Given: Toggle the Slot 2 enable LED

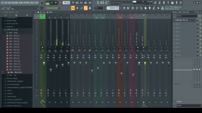Looking at the screenshot, I should [200, 24].
